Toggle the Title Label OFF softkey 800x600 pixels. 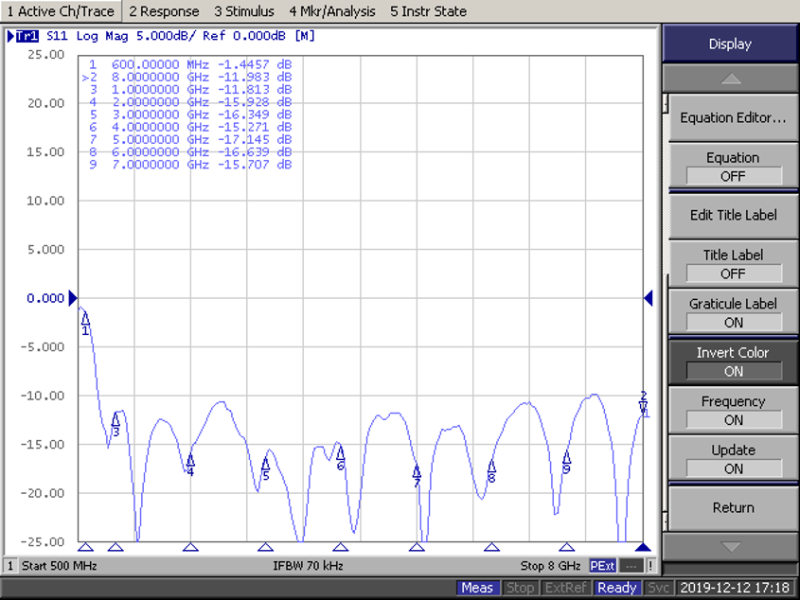coord(733,264)
